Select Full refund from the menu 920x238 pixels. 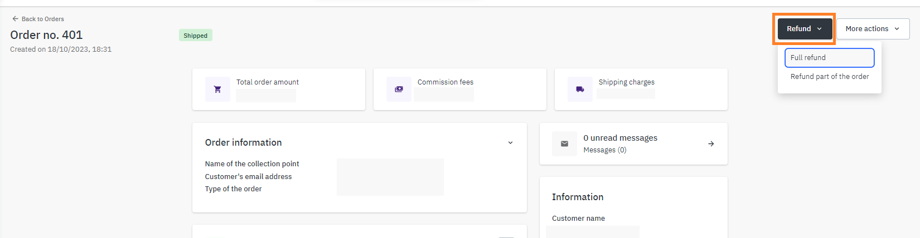coord(829,58)
